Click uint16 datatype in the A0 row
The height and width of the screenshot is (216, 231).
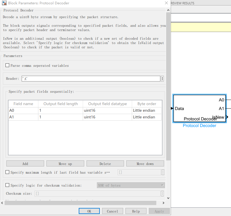[x=107, y=111]
